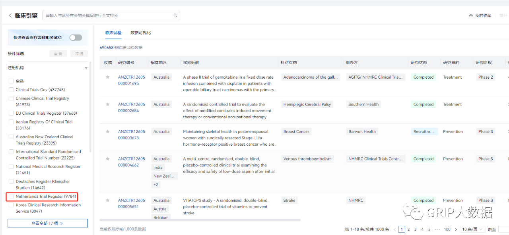Screen dimensions: 509x235
Task: Select current page 1
Action: click(x=402, y=229)
